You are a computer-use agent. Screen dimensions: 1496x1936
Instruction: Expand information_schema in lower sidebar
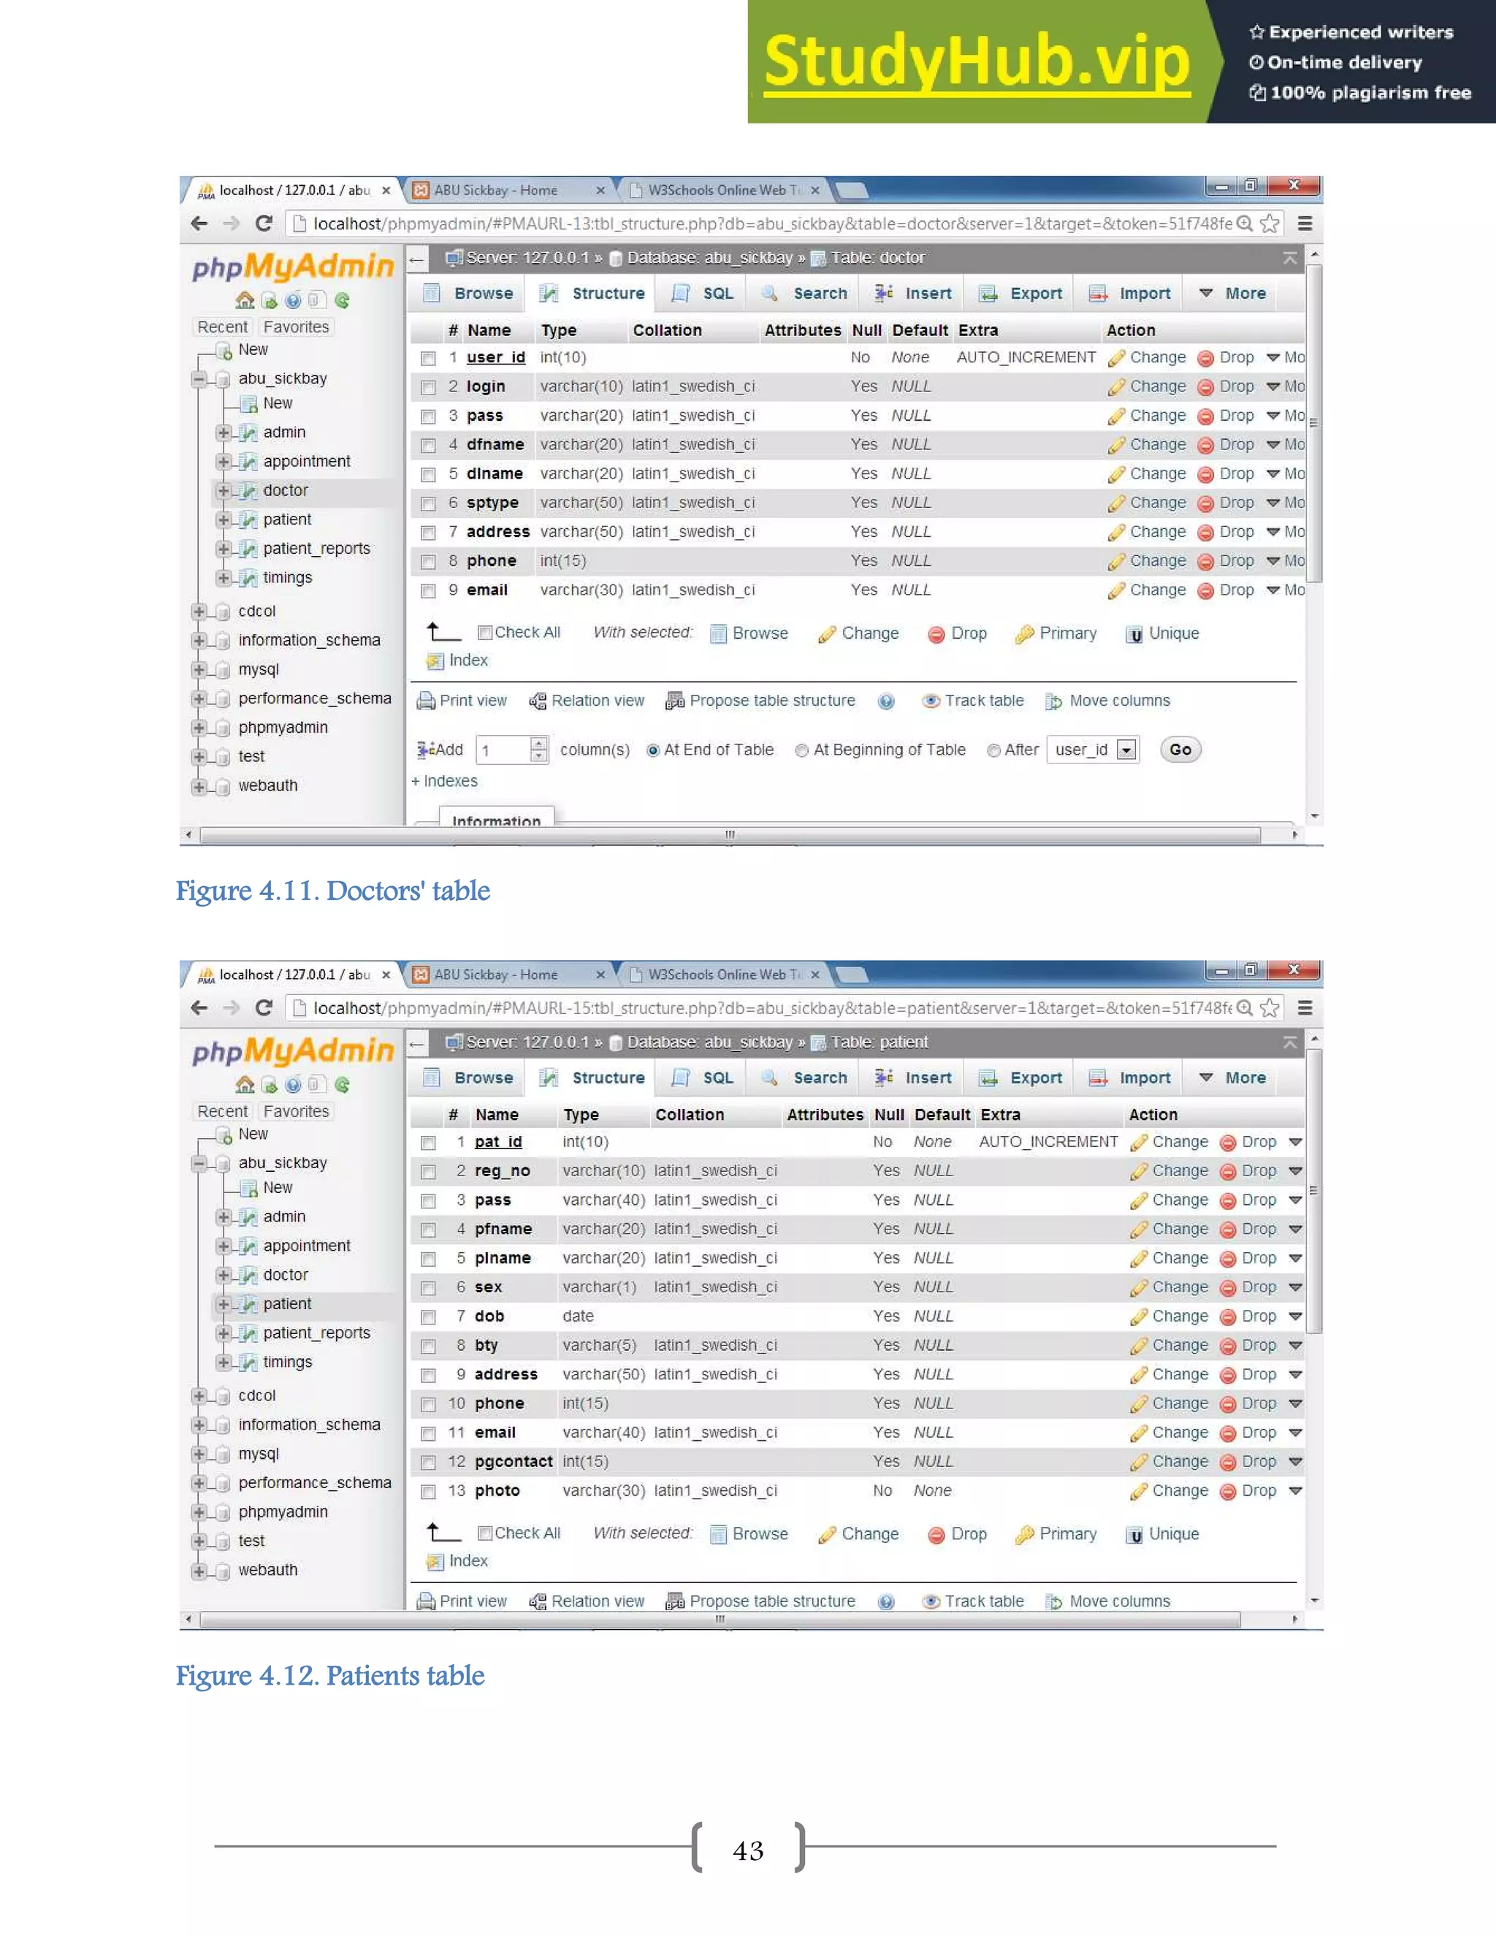[x=199, y=1425]
